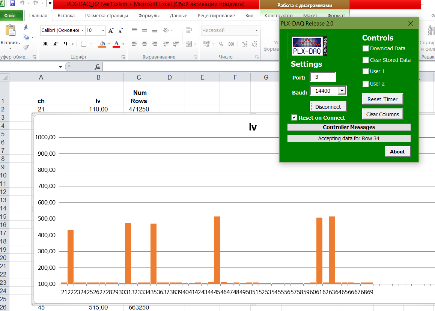Open the font name dropdown Calibri
The width and height of the screenshot is (435, 311).
click(x=83, y=30)
